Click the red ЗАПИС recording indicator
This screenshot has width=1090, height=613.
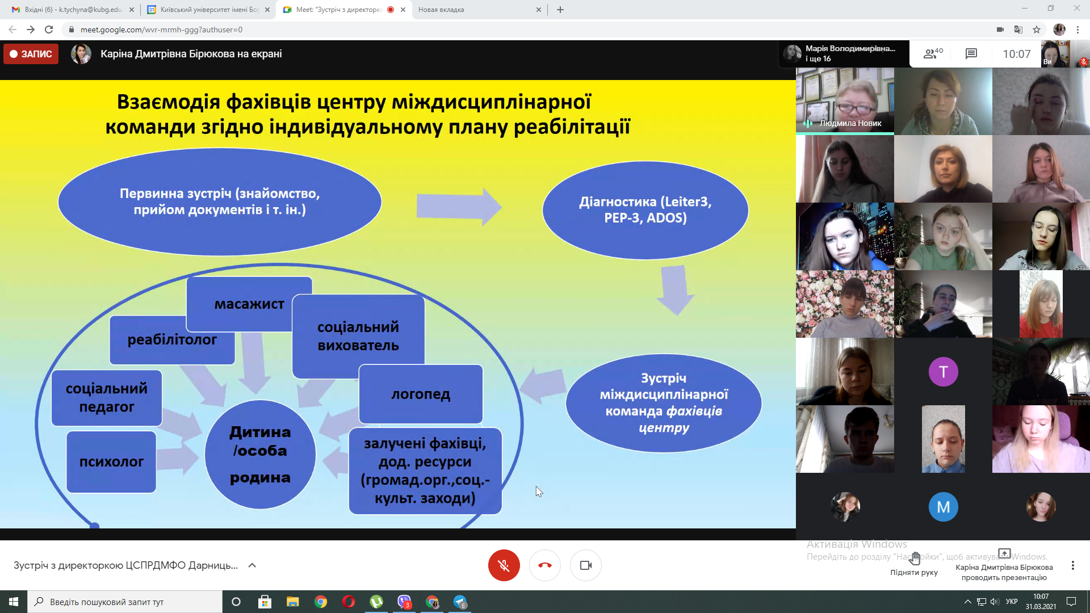[x=31, y=54]
